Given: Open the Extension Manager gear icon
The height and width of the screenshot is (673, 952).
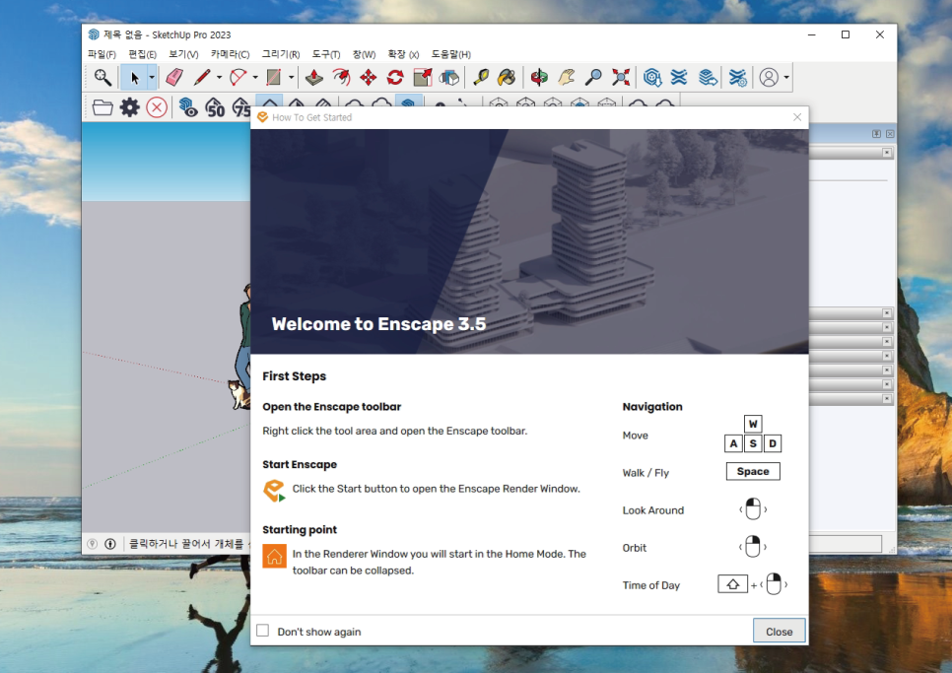Looking at the screenshot, I should point(737,77).
